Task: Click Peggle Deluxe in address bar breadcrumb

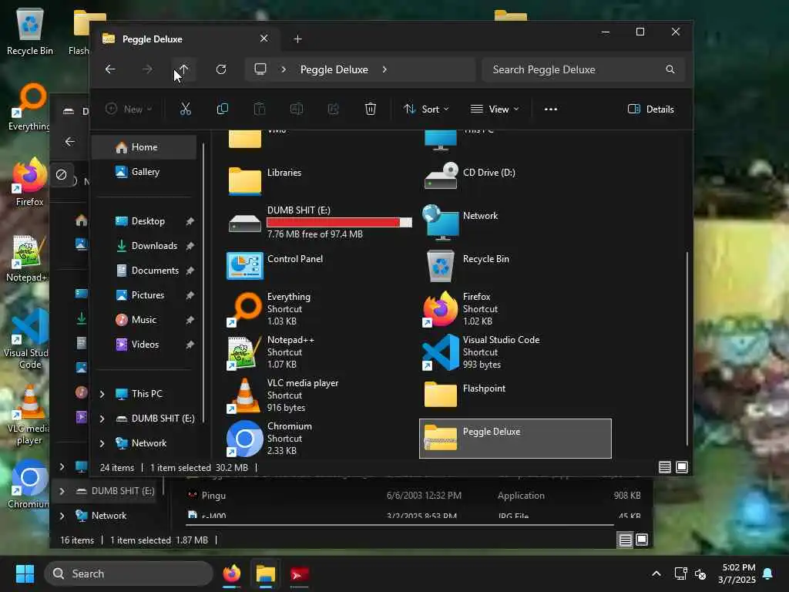Action: pos(334,69)
